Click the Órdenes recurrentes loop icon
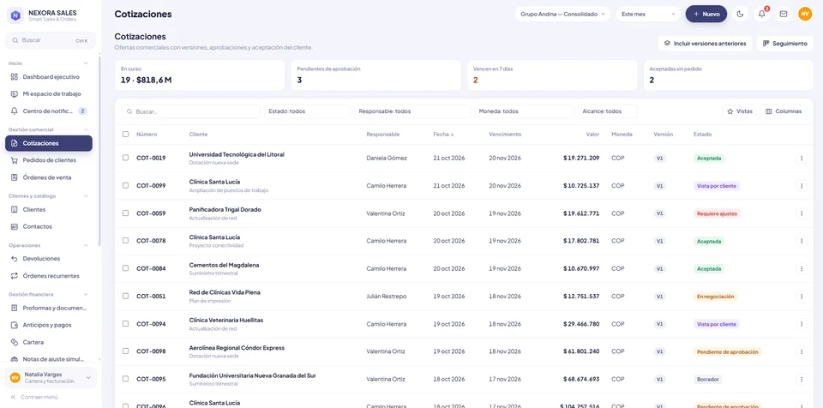Viewport: 823px width, 408px height. 15,276
